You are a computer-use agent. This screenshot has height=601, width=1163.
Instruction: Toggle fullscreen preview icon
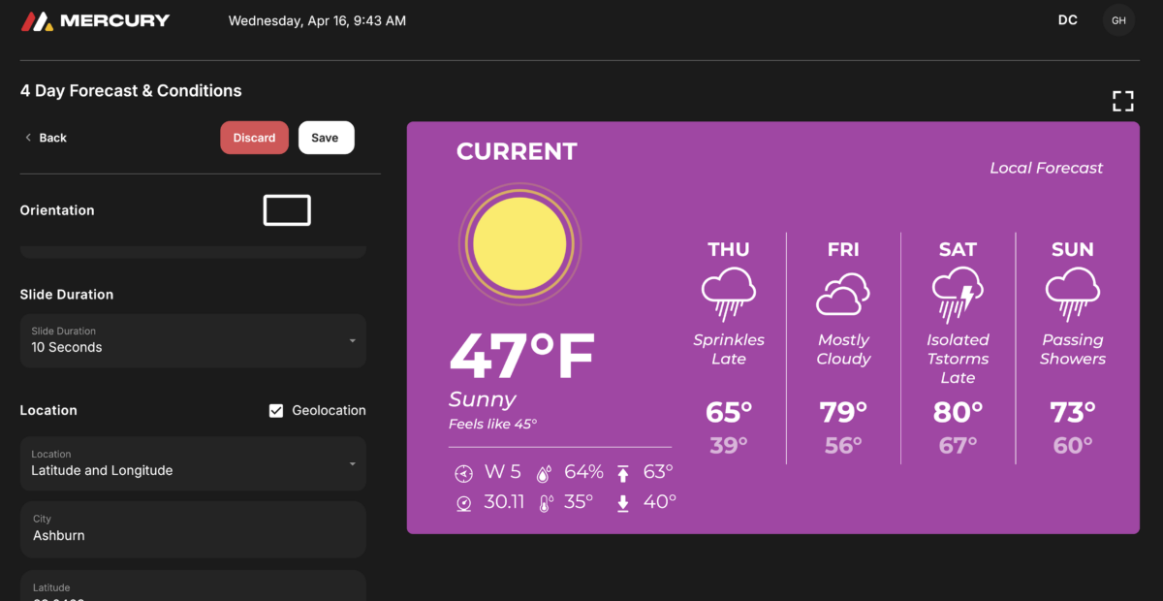click(x=1122, y=101)
